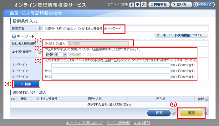Click help icon next to 削除 column

(206, 99)
